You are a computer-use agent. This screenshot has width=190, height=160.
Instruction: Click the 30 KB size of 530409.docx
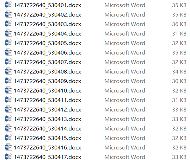click(179, 81)
